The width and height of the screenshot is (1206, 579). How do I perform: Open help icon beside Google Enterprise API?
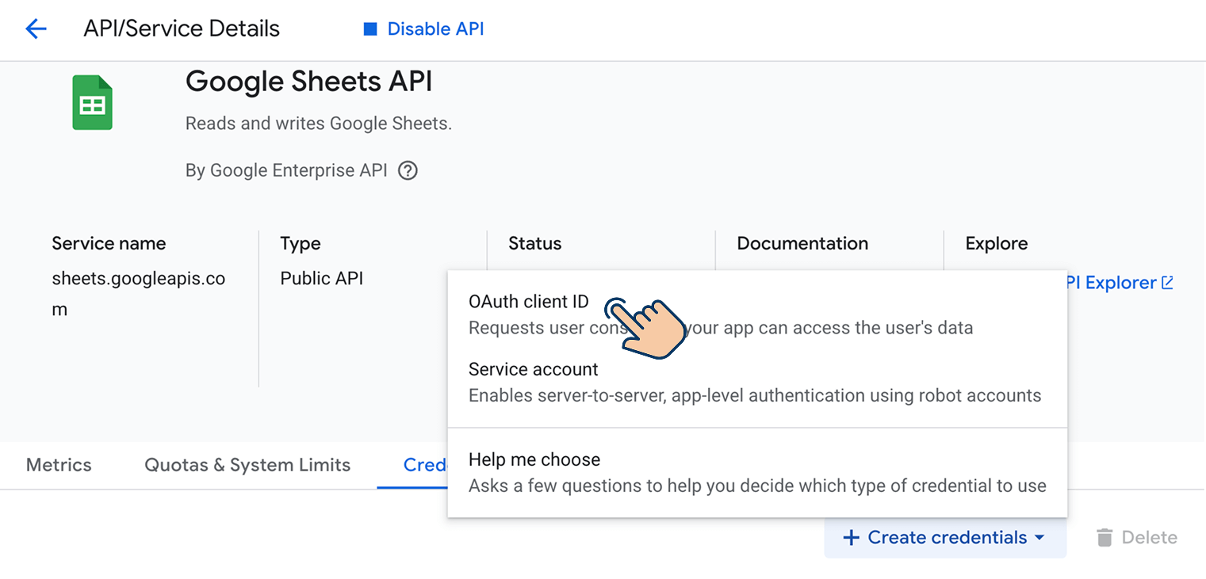coord(408,170)
